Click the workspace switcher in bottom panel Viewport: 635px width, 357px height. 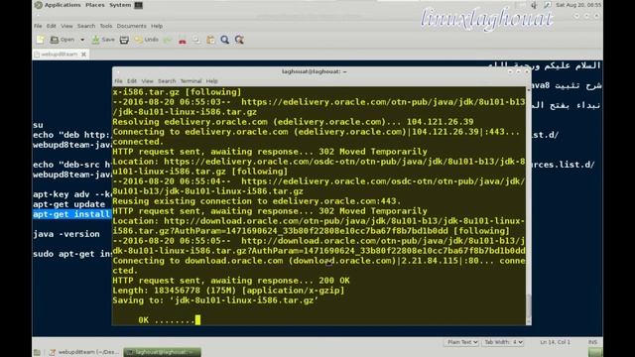(595, 353)
